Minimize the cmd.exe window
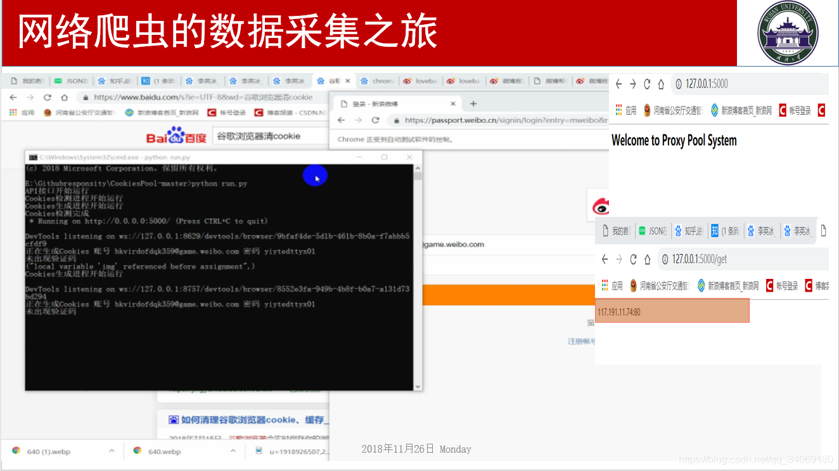 (x=360, y=157)
